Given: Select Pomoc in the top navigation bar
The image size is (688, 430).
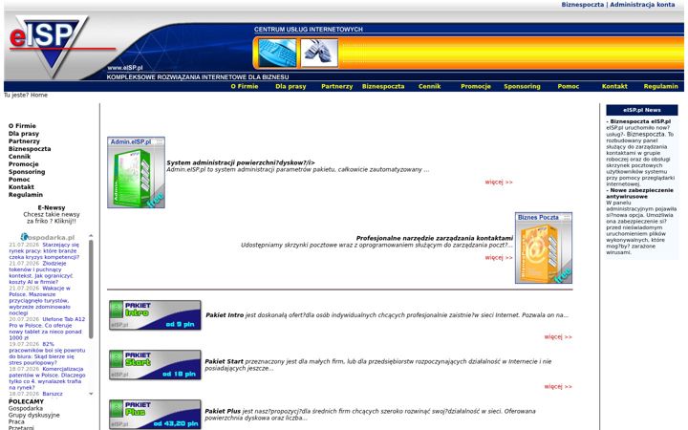Looking at the screenshot, I should [569, 86].
